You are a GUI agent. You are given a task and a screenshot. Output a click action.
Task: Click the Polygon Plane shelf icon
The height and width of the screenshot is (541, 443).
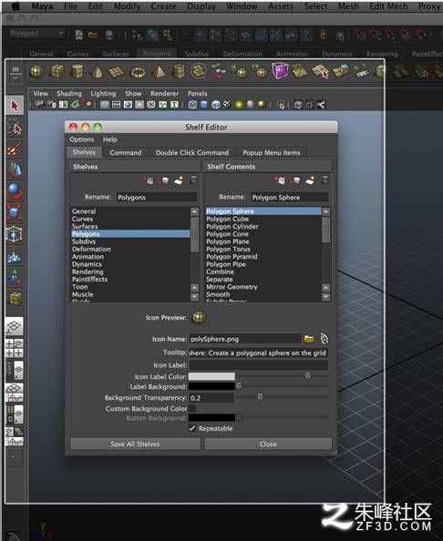117,73
